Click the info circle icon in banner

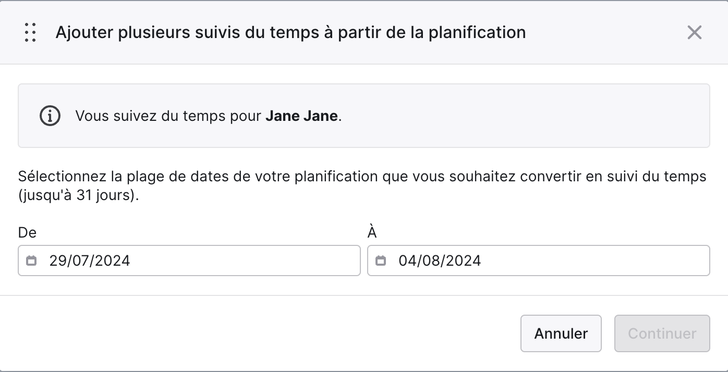point(50,116)
